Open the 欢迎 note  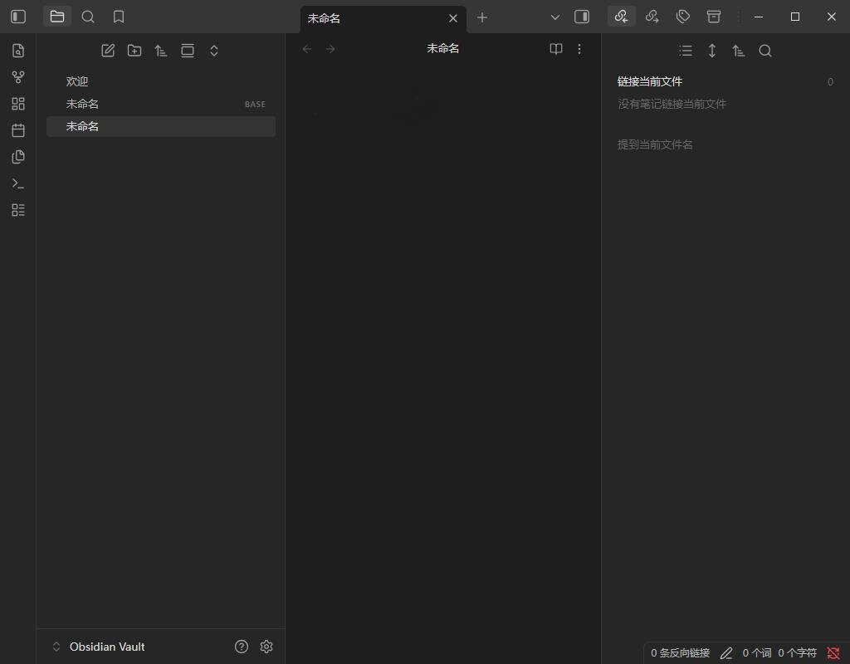77,81
